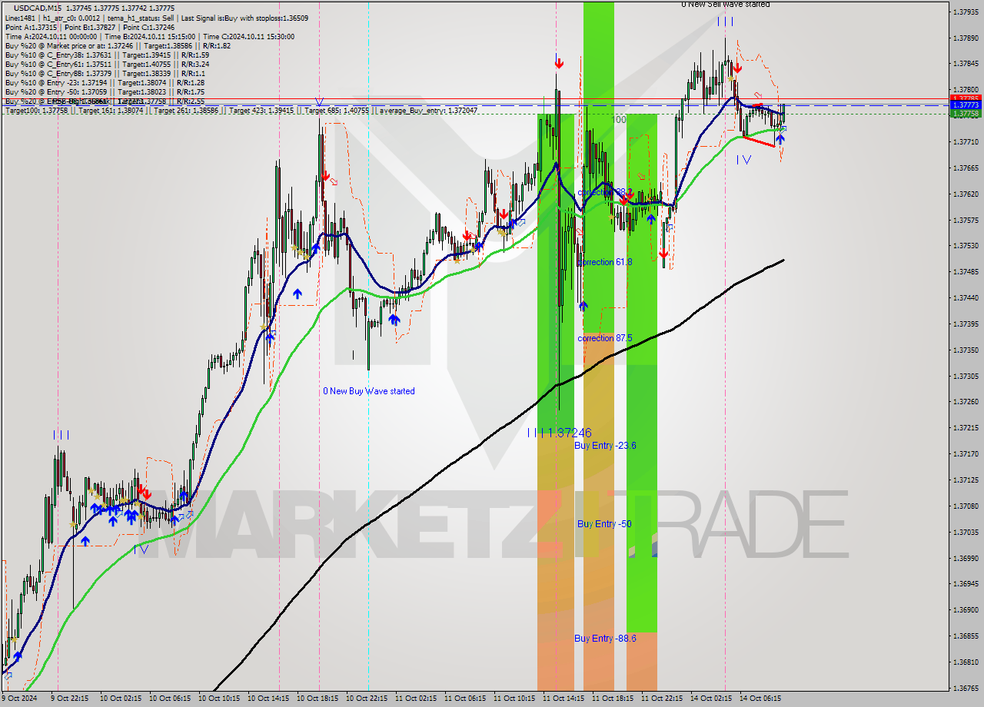Click the 'Buy %20 @ Entry -50' line
The width and height of the screenshot is (984, 707).
pos(105,91)
